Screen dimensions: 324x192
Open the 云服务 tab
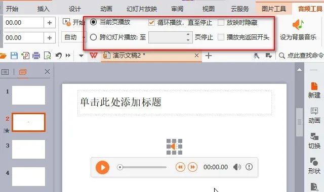[x=239, y=9]
